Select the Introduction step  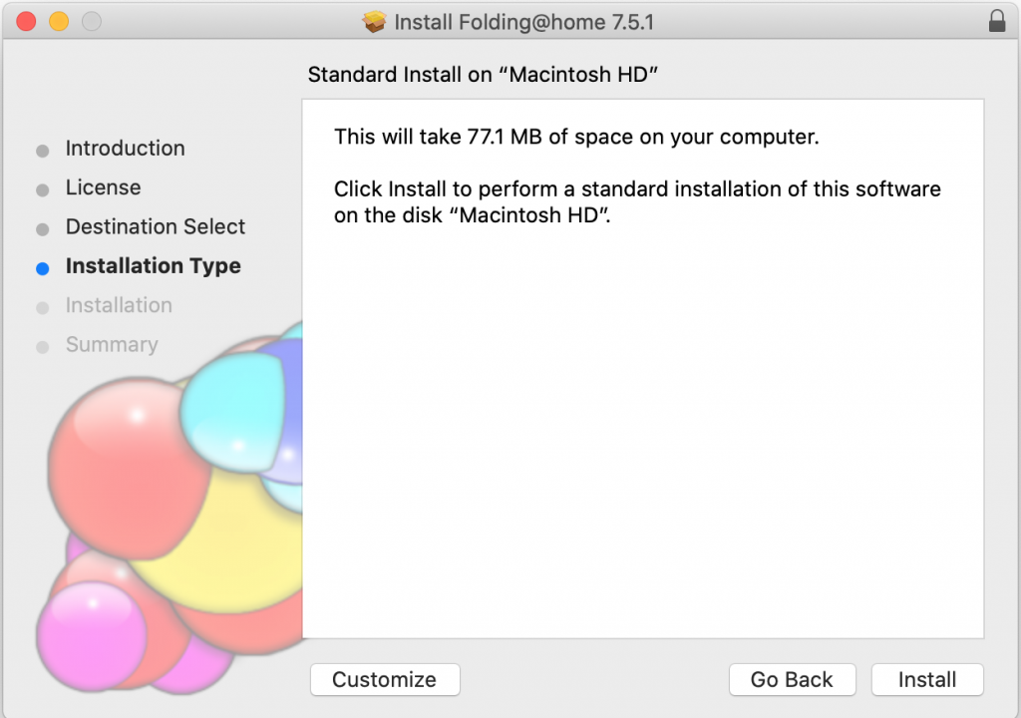[125, 148]
